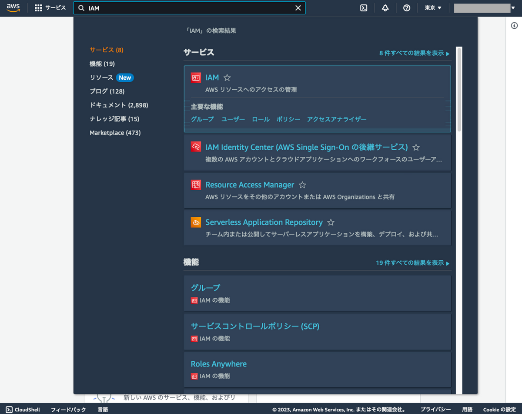Click the Resource Access Manager icon
The width and height of the screenshot is (522, 414).
pyautogui.click(x=196, y=185)
